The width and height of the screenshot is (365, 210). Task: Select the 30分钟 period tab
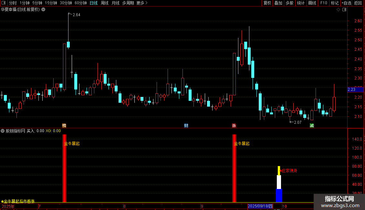coord(66,3)
